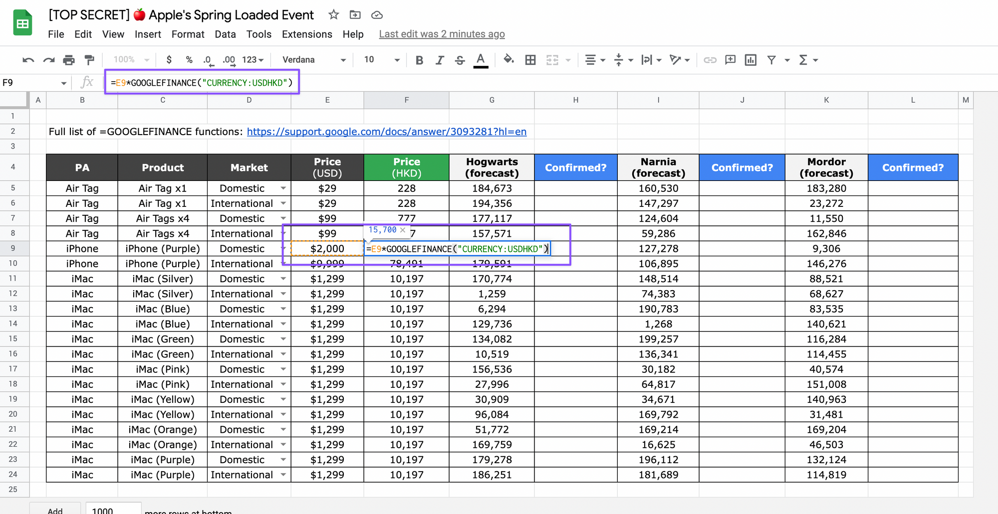
Task: Open text color picker
Action: pos(481,60)
